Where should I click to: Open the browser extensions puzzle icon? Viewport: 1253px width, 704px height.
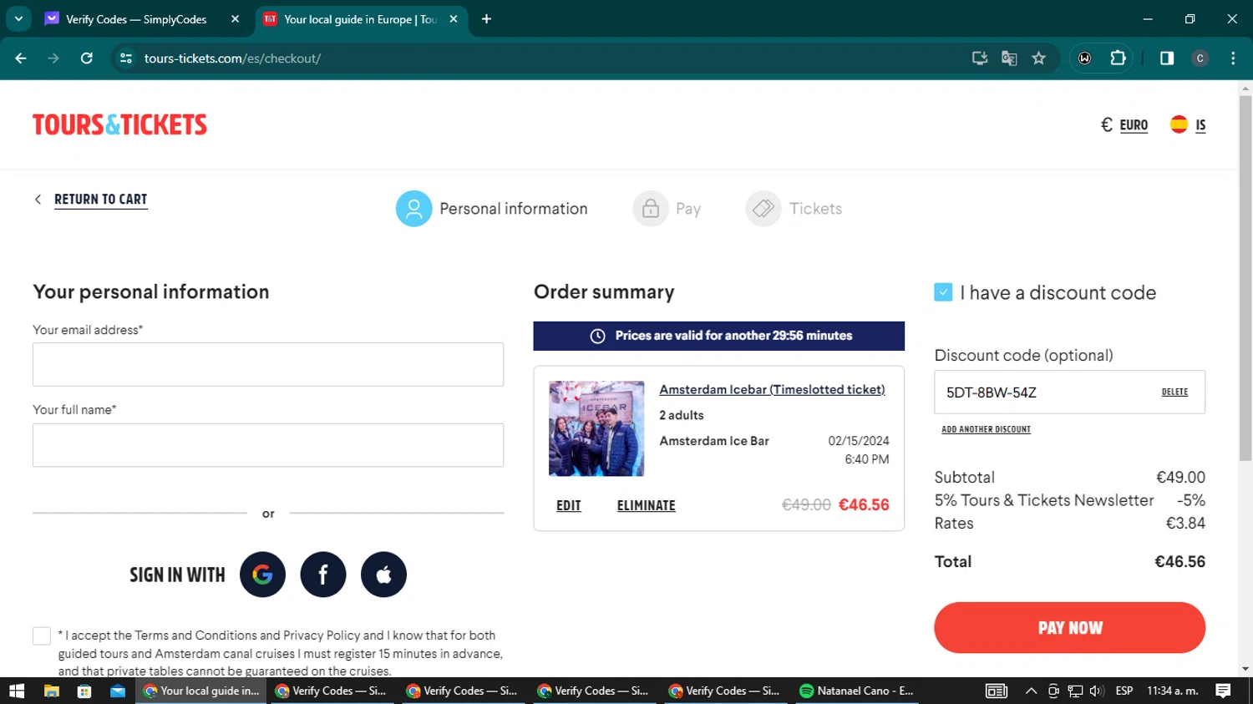(1118, 58)
